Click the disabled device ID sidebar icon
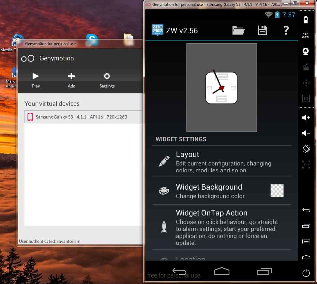This screenshot has width=317, height=284. 306,99
